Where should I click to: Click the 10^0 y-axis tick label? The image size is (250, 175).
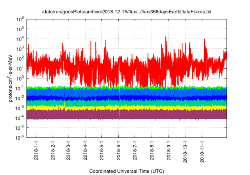tap(20, 79)
